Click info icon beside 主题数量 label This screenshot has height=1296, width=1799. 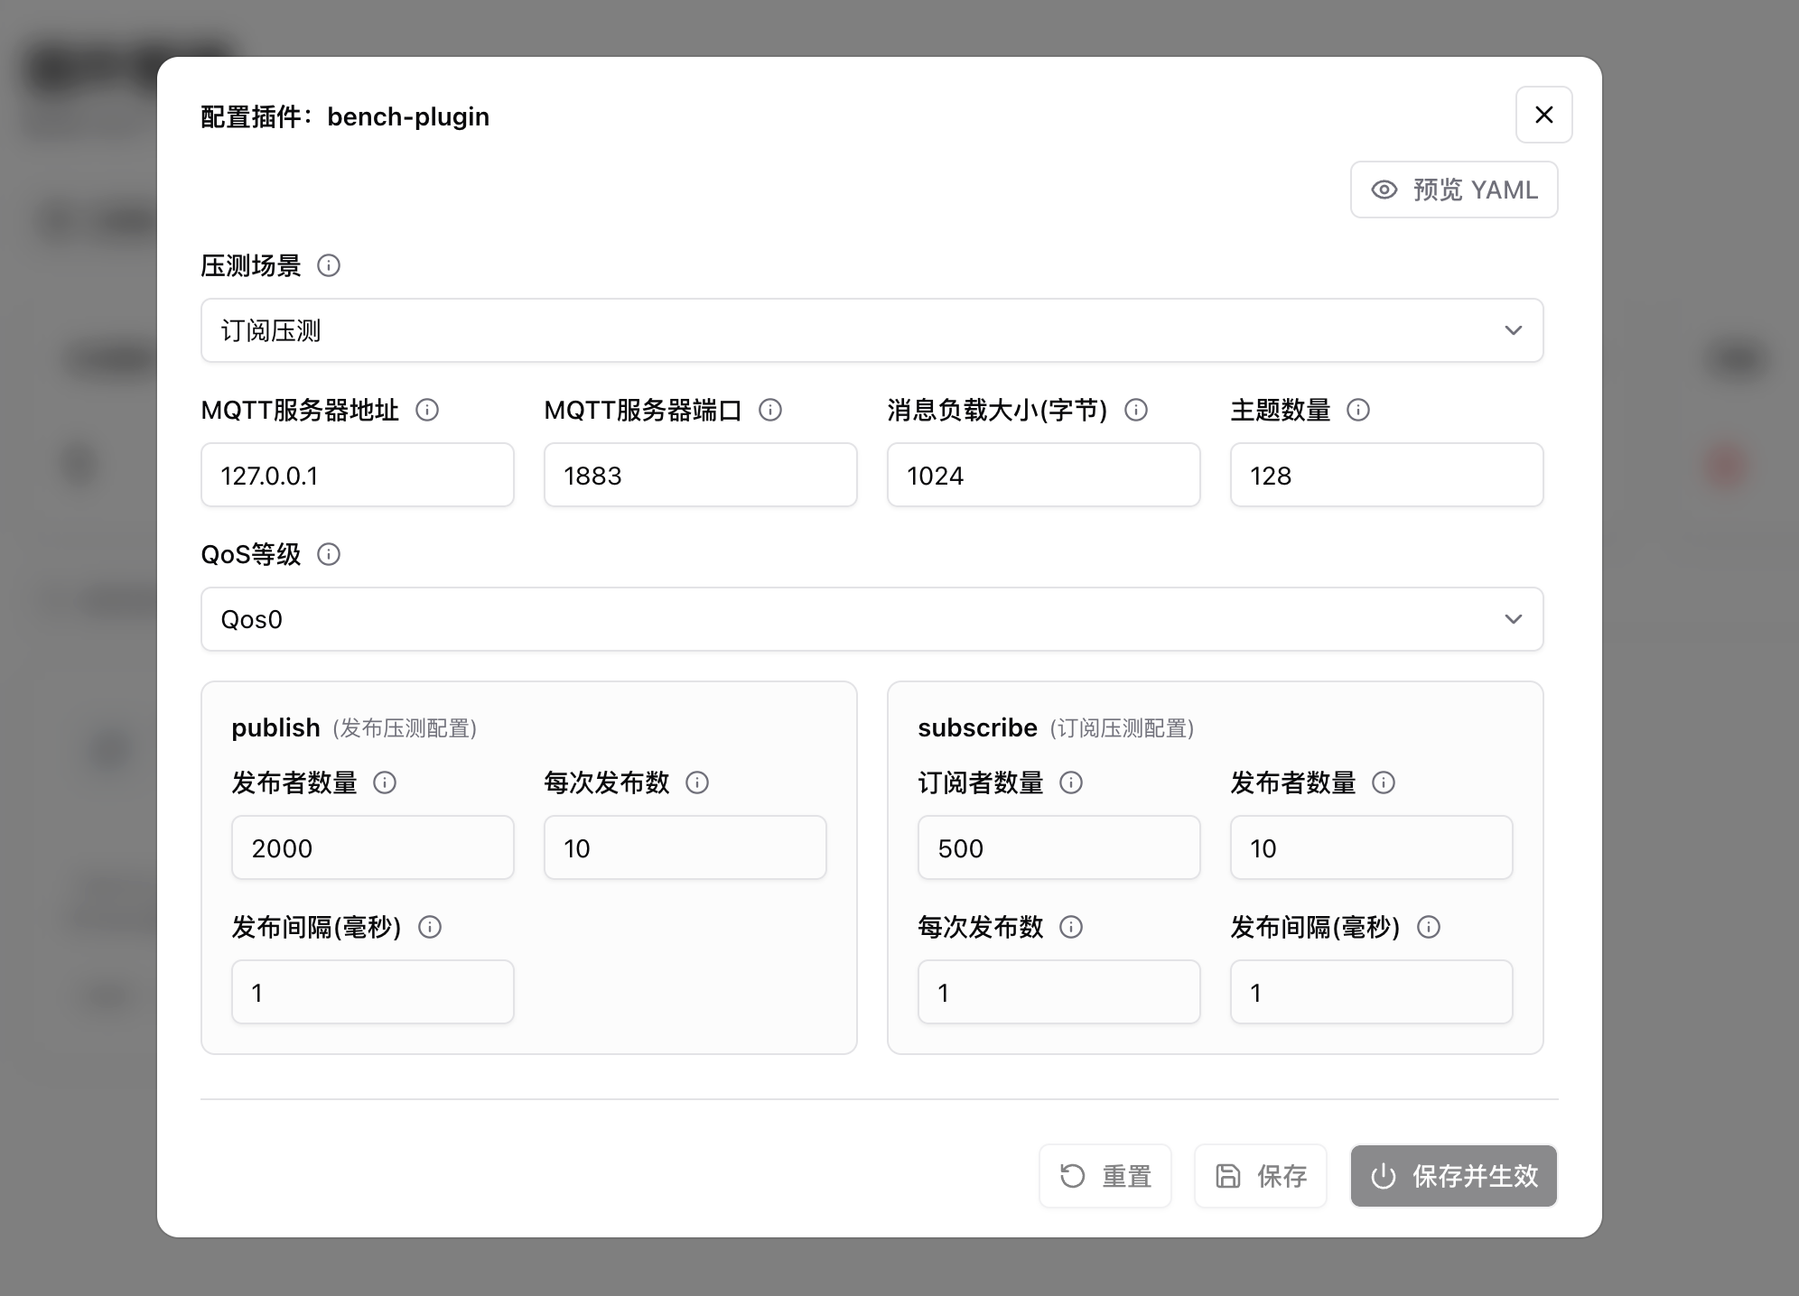[1358, 410]
